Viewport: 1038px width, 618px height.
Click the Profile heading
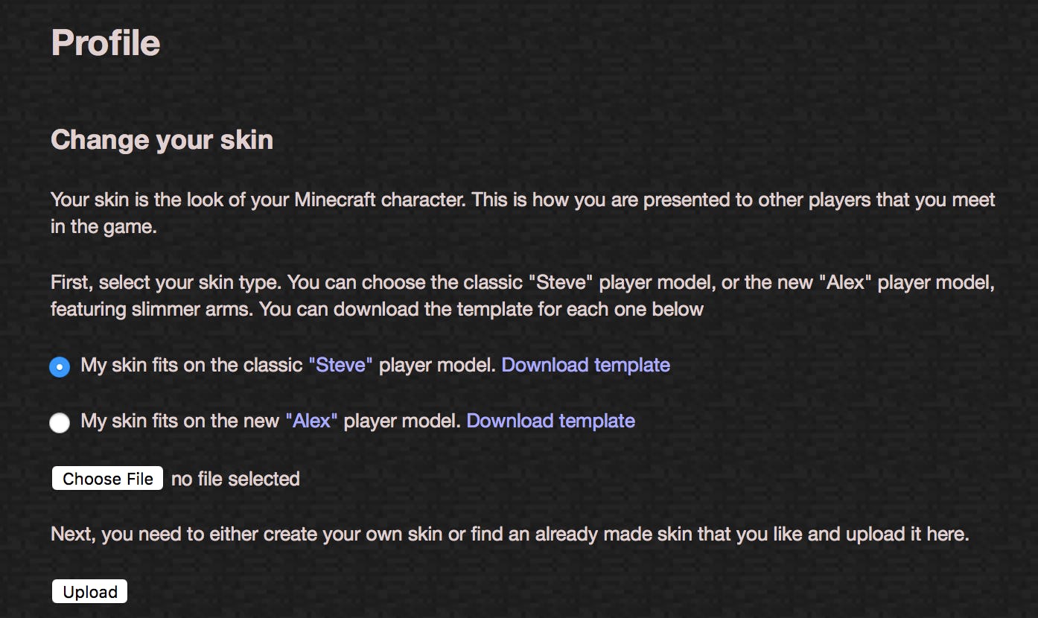105,42
